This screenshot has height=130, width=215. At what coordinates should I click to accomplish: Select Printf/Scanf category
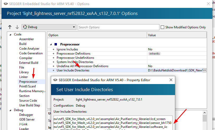[x=27, y=86]
